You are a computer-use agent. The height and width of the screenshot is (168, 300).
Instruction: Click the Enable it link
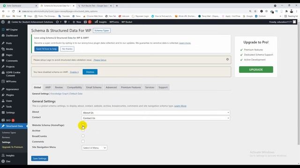point(74,72)
